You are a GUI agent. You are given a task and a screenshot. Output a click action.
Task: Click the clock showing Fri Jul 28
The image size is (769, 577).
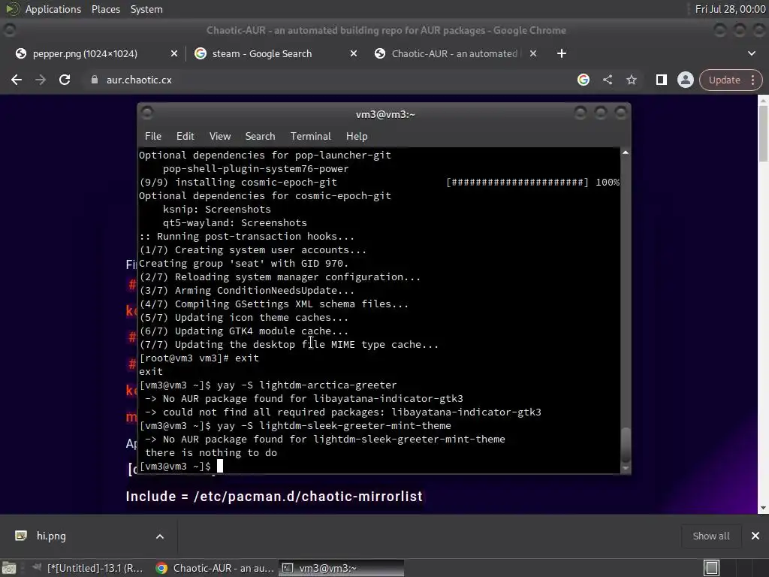(730, 9)
